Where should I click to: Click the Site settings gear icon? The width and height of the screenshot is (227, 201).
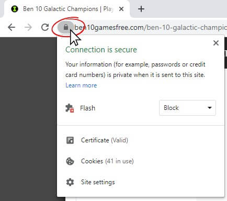[x=70, y=182]
